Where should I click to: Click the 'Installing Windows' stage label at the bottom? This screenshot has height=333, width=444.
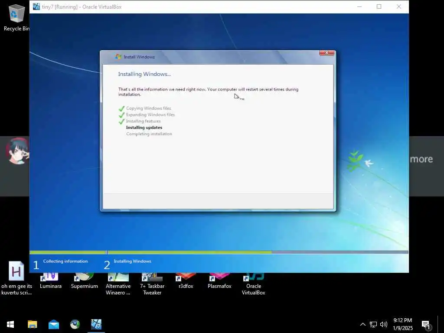[132, 261]
